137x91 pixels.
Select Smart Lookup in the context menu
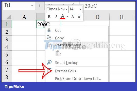pyautogui.click(x=77, y=63)
